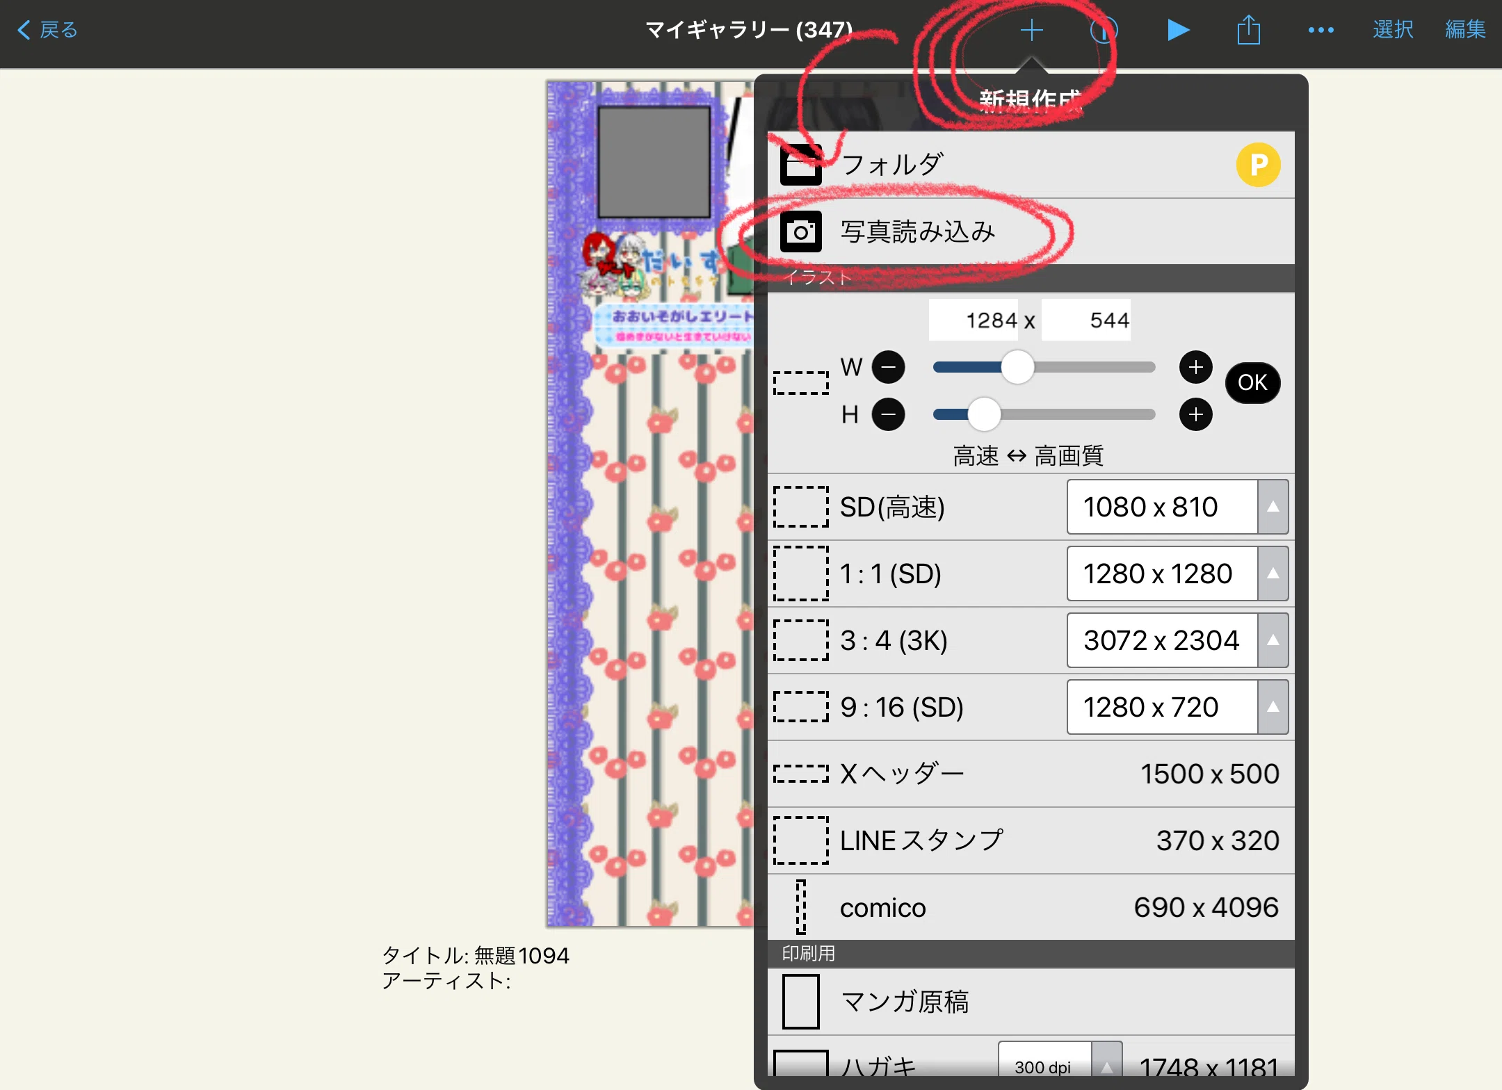Open the 1280 x 720 size dropdown
The height and width of the screenshot is (1090, 1502).
point(1177,707)
